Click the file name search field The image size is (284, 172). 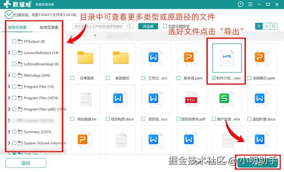103,26
